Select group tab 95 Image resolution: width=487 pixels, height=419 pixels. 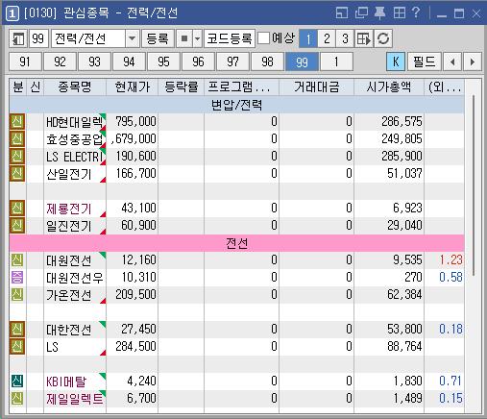163,62
